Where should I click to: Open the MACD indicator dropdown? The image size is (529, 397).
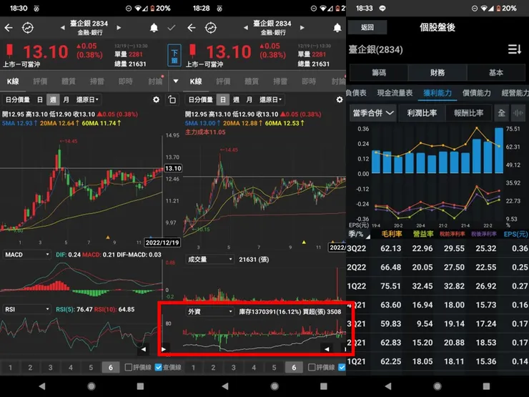tap(26, 255)
